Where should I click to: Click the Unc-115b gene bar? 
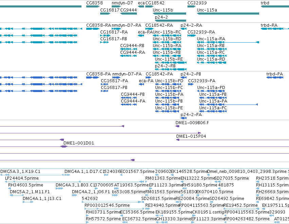pos(169,14)
